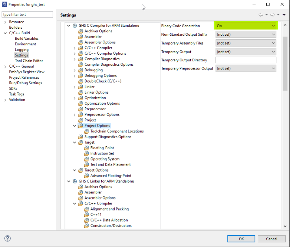Select Tool Chain Editor

coord(29,61)
